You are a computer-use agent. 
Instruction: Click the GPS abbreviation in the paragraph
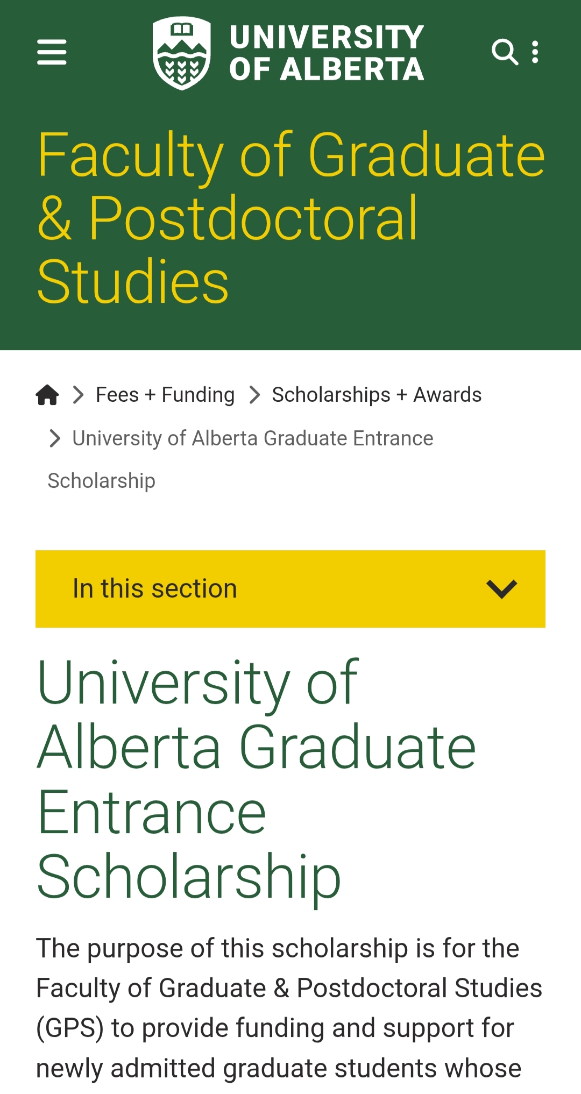[69, 1028]
